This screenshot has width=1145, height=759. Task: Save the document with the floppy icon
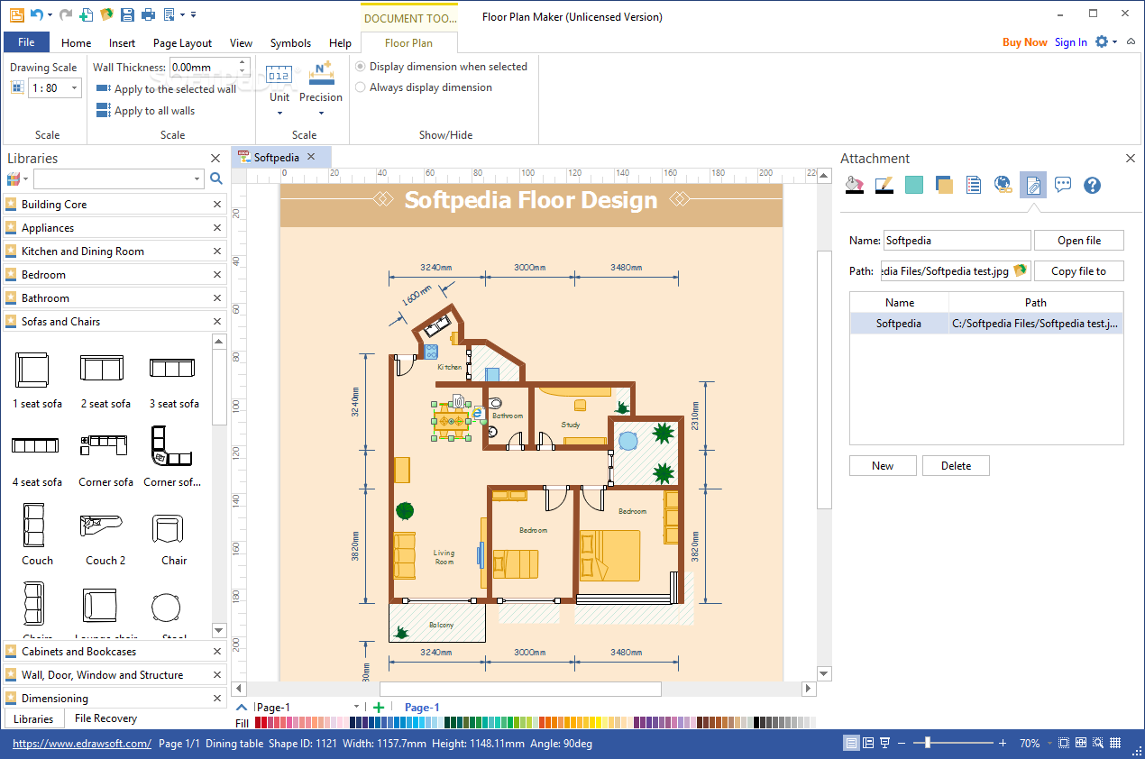tap(127, 14)
